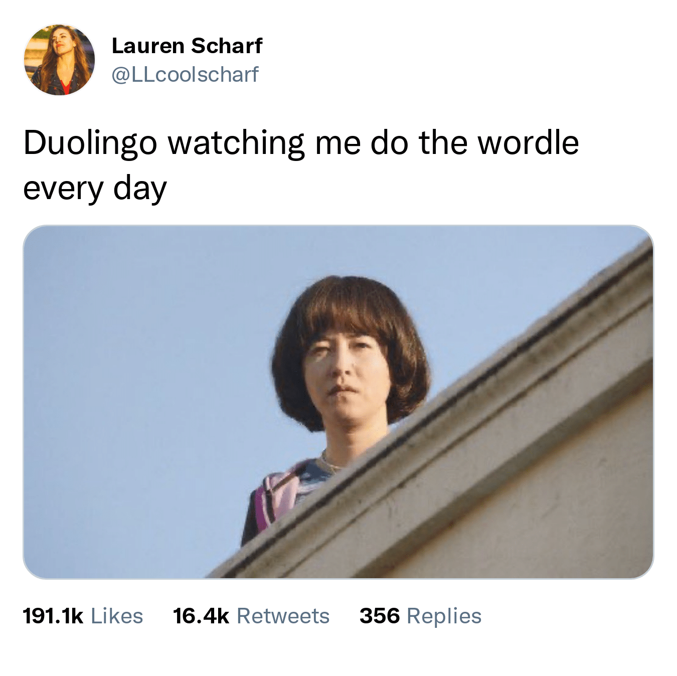View the Likes list label

117,616
